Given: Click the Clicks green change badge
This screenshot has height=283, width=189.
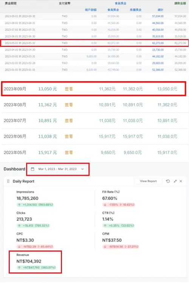Looking at the screenshot, I should pyautogui.click(x=33, y=225).
